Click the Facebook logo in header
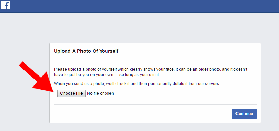 pyautogui.click(x=5, y=5)
